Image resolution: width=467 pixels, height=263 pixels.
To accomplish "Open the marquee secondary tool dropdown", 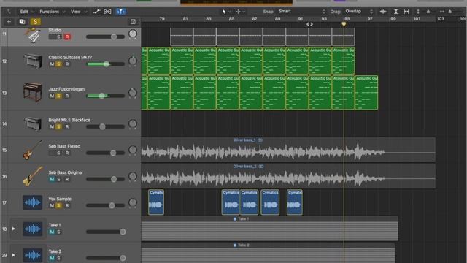I will [x=240, y=12].
